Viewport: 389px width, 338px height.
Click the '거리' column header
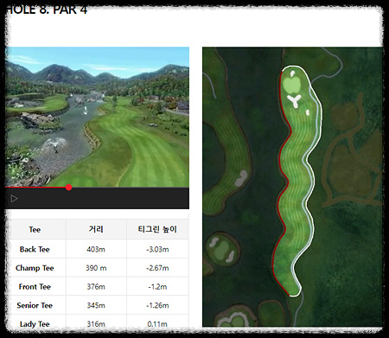pyautogui.click(x=96, y=230)
